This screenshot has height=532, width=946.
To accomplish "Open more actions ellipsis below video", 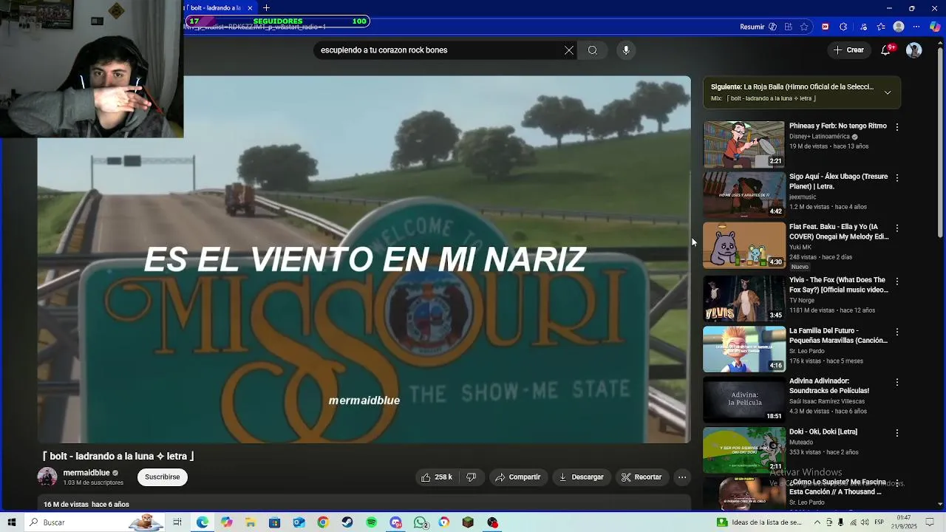I will (682, 477).
